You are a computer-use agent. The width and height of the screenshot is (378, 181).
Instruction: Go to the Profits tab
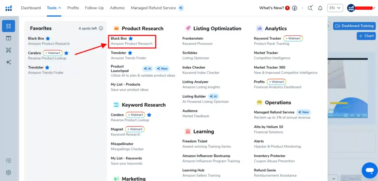(73, 8)
